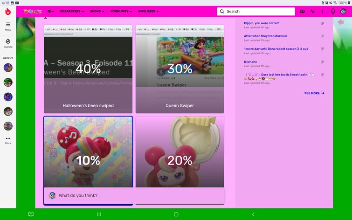Tap the screenshot assistant icon in navigation bar
Viewport: 352px width, 220px height.
coord(31,214)
